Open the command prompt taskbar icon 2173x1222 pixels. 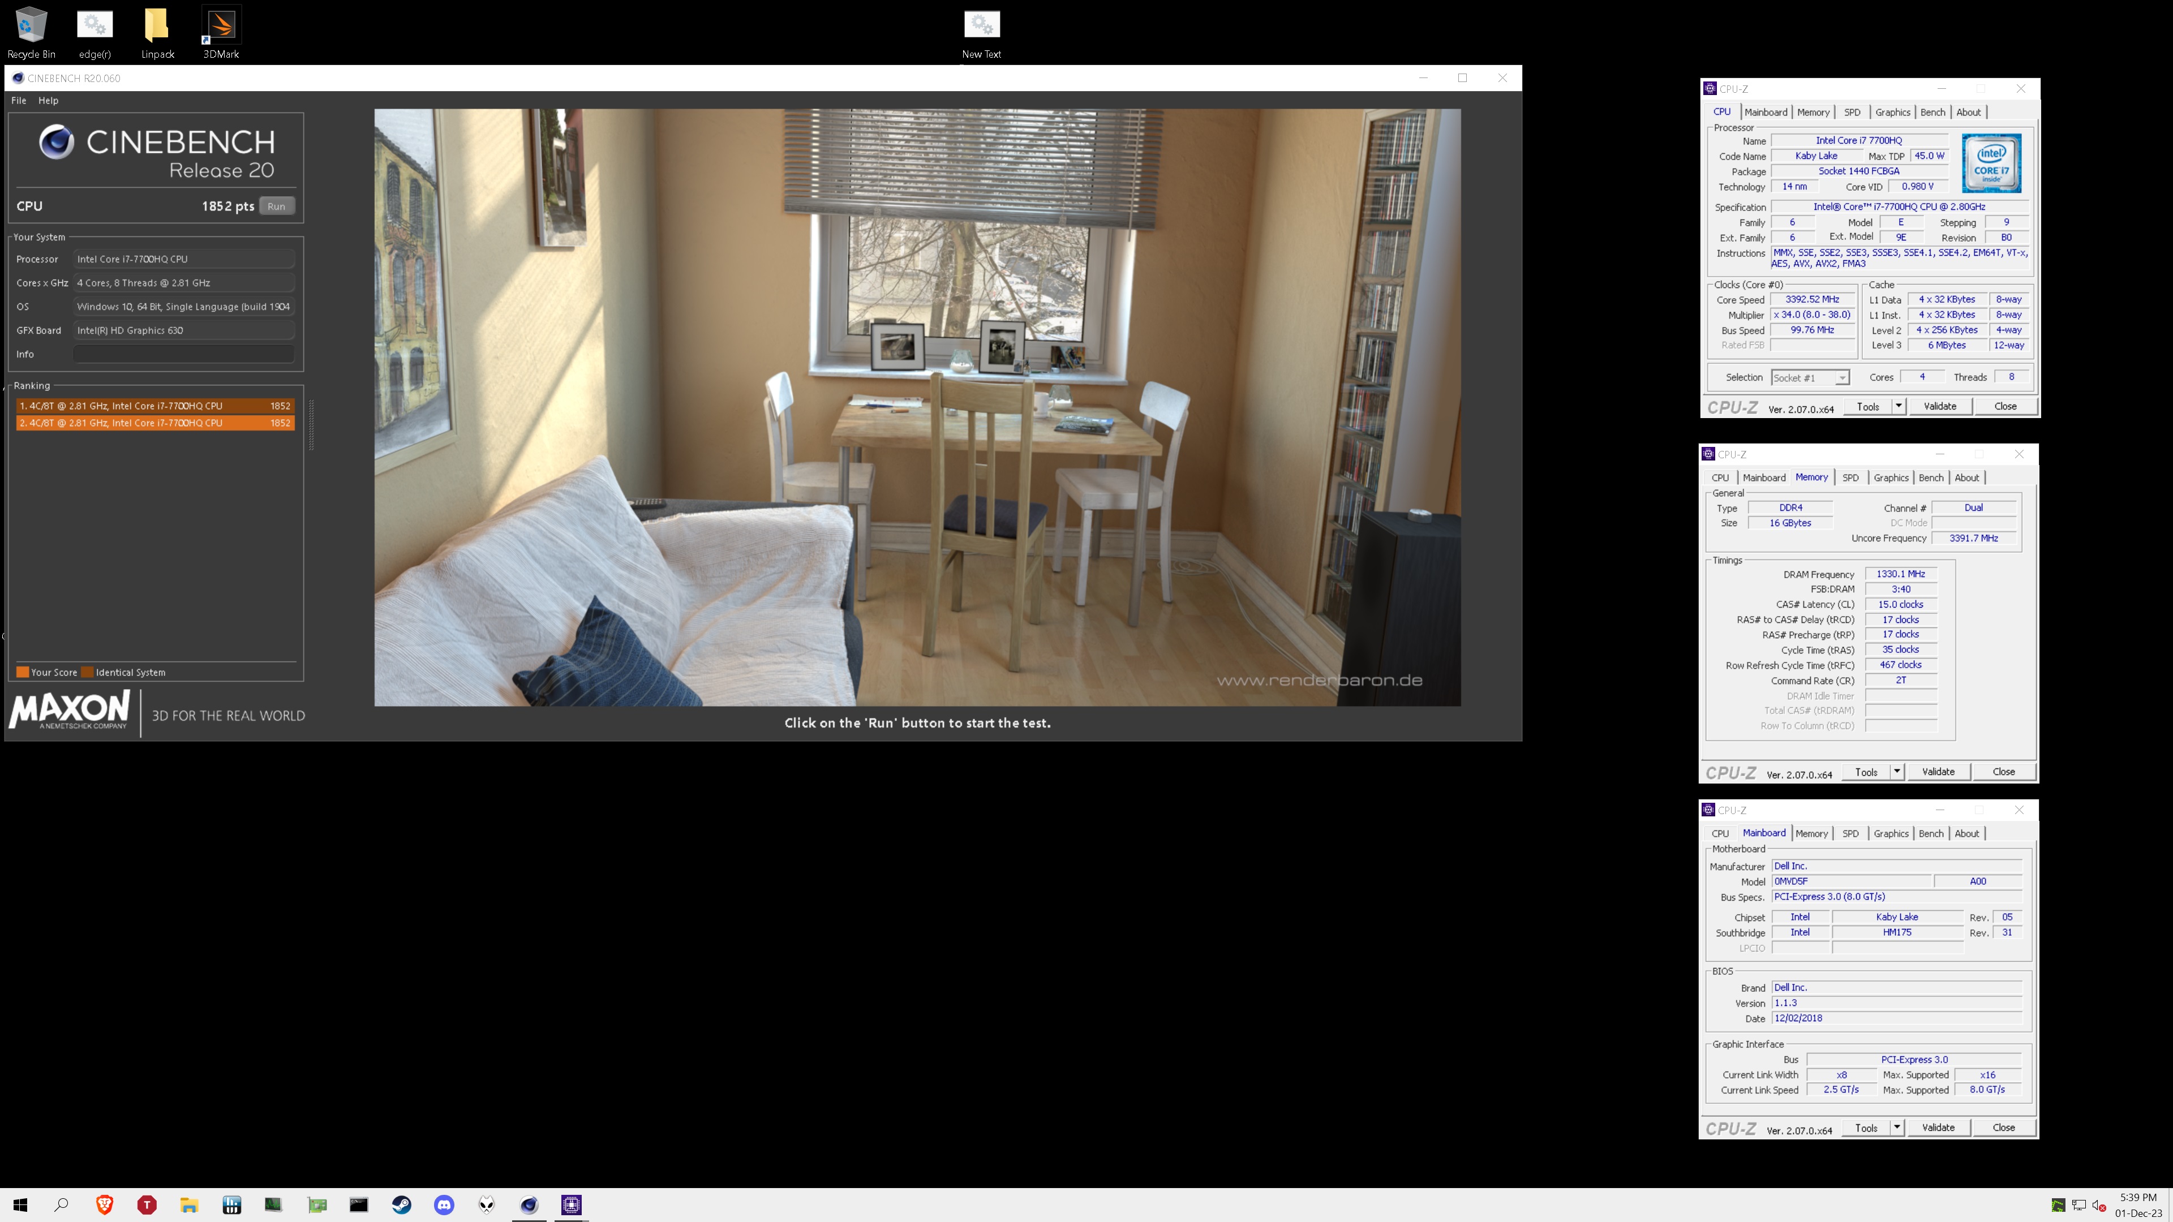pos(359,1204)
